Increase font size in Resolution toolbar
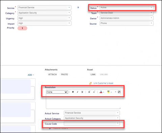Viewport: 162px width, 133px height. tap(89, 92)
